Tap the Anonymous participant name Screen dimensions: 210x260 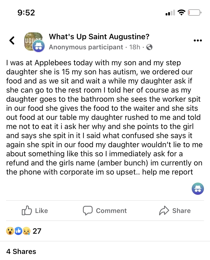(x=86, y=47)
